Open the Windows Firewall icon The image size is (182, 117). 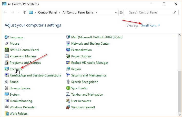pyautogui.click(x=68, y=107)
